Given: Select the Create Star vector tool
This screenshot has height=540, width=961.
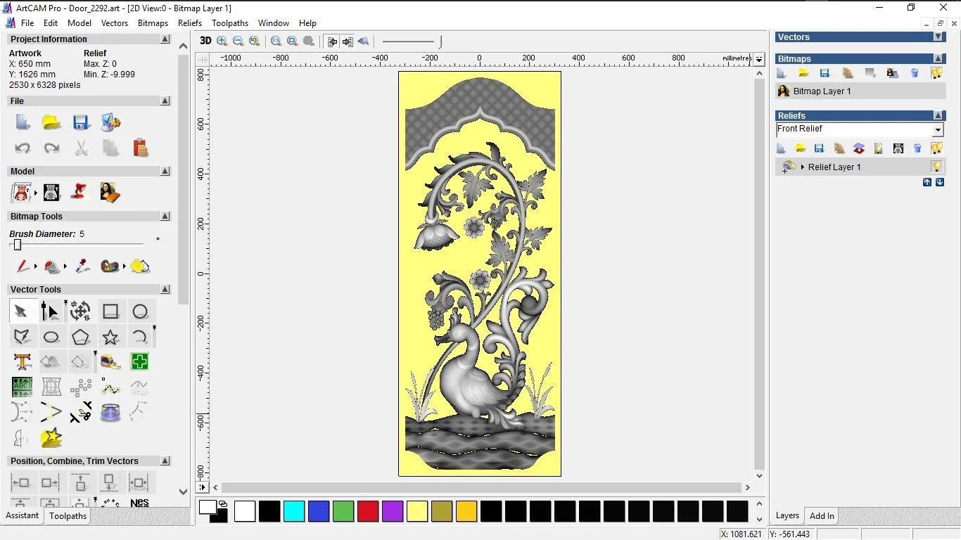Looking at the screenshot, I should click(x=110, y=337).
